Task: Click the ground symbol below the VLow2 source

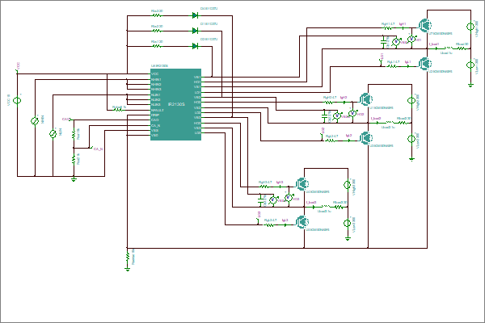Action: [411, 160]
